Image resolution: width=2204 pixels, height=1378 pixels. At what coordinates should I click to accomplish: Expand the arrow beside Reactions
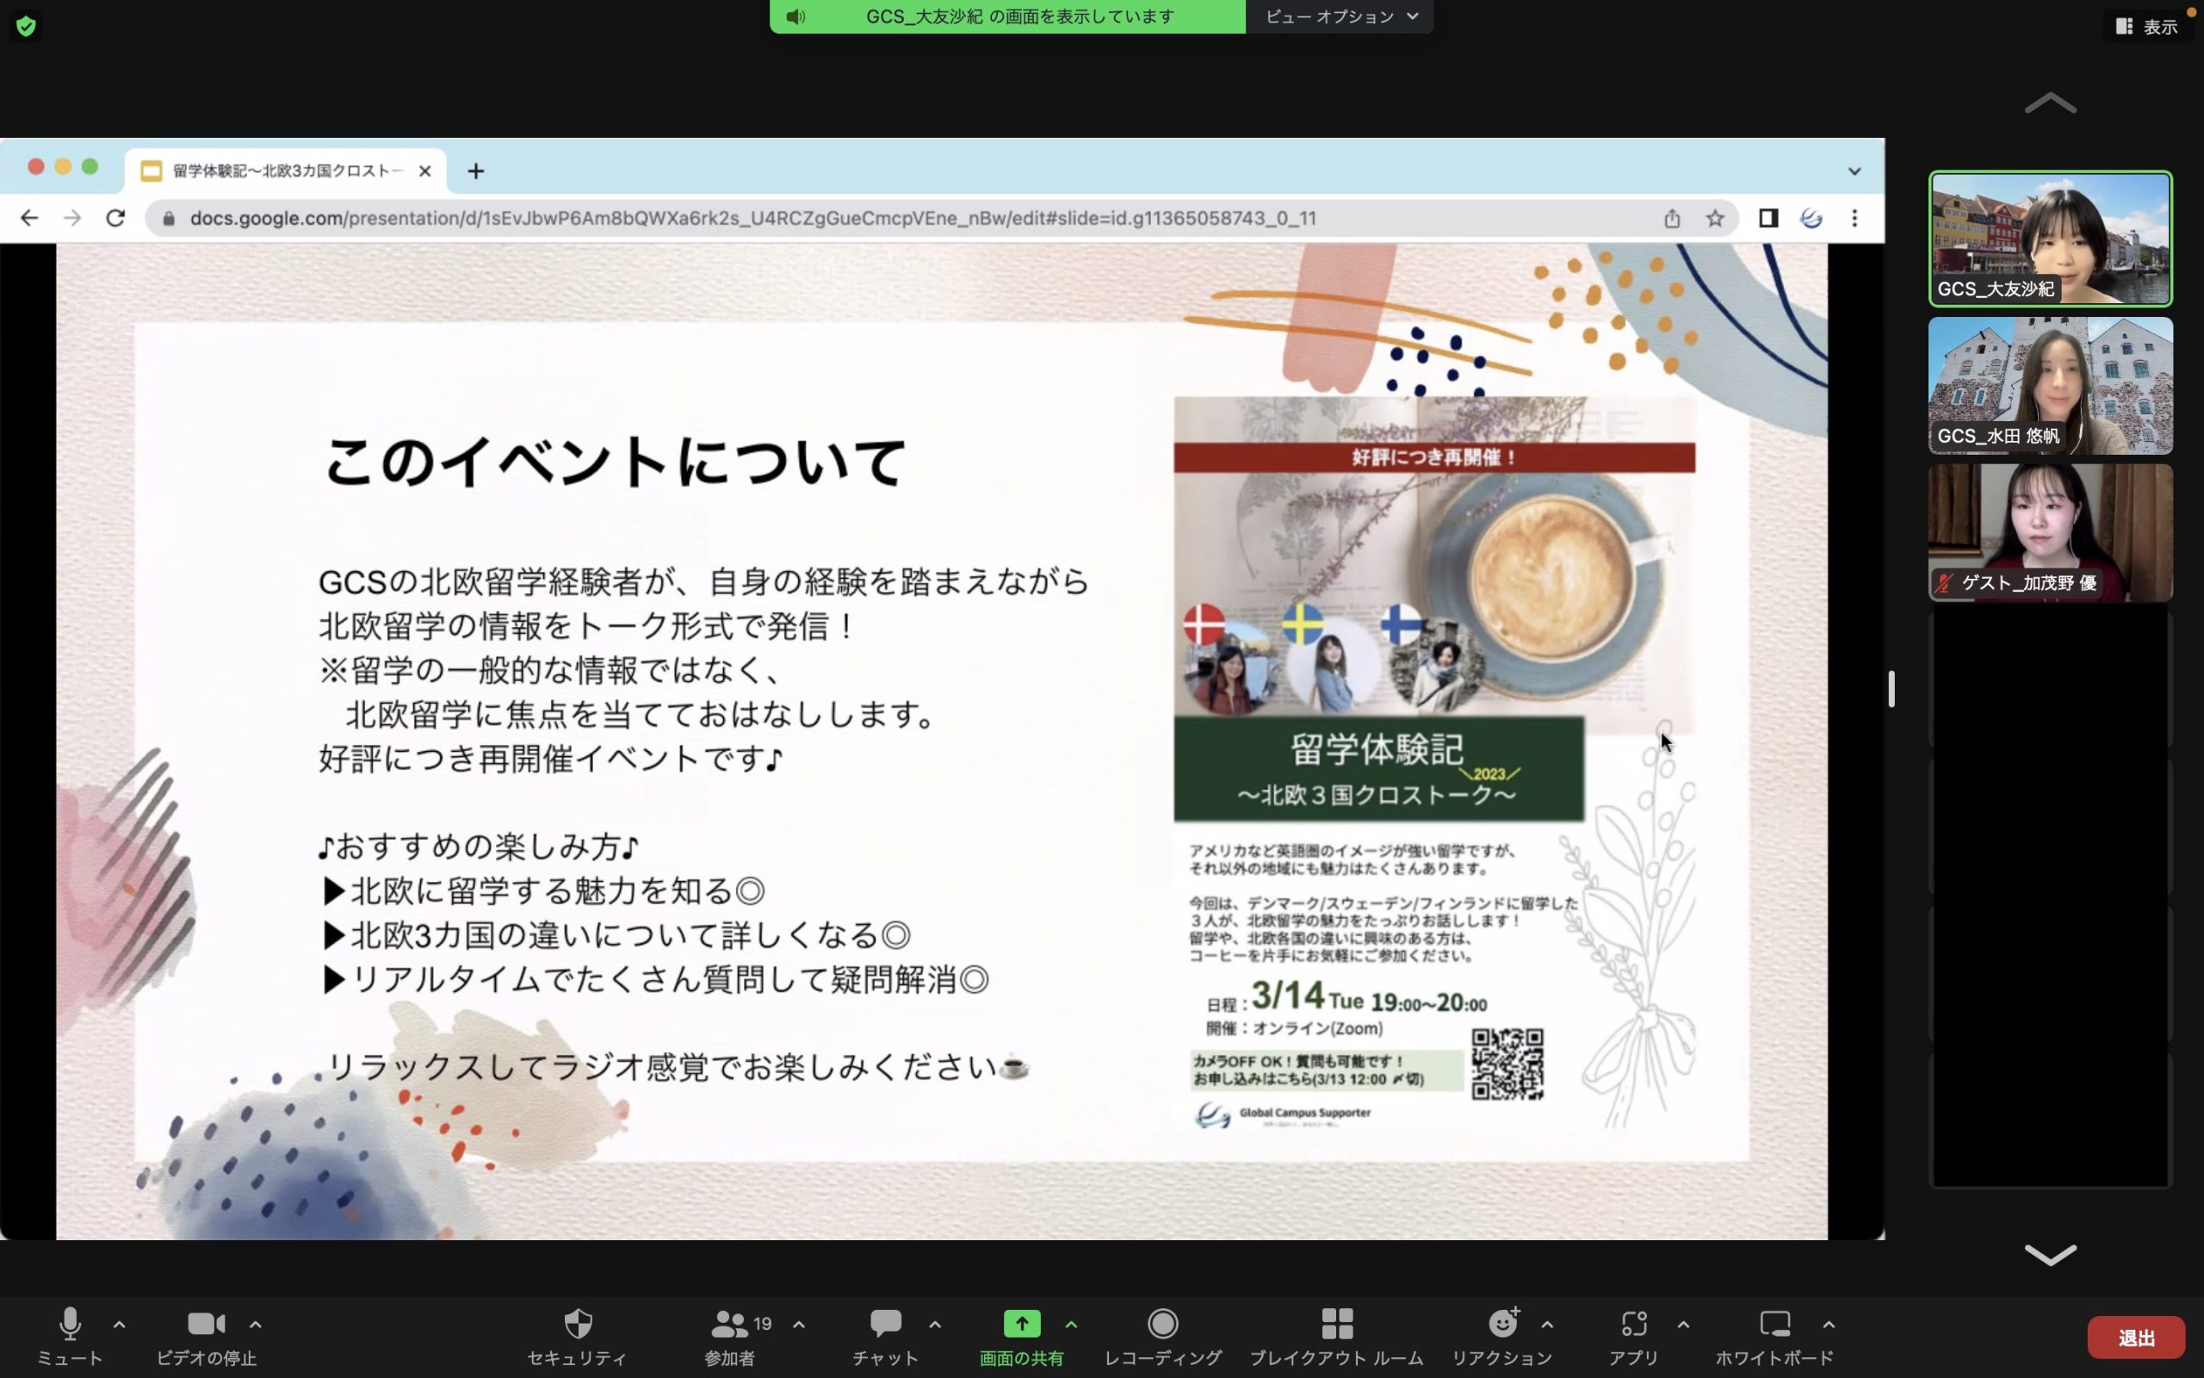point(1546,1325)
